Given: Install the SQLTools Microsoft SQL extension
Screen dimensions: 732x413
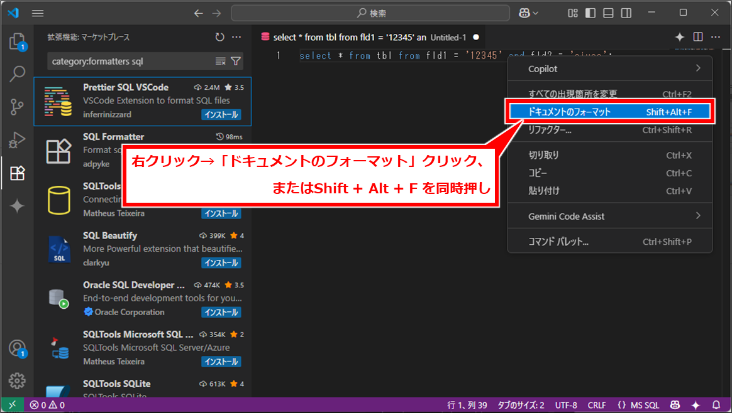Looking at the screenshot, I should coord(221,362).
